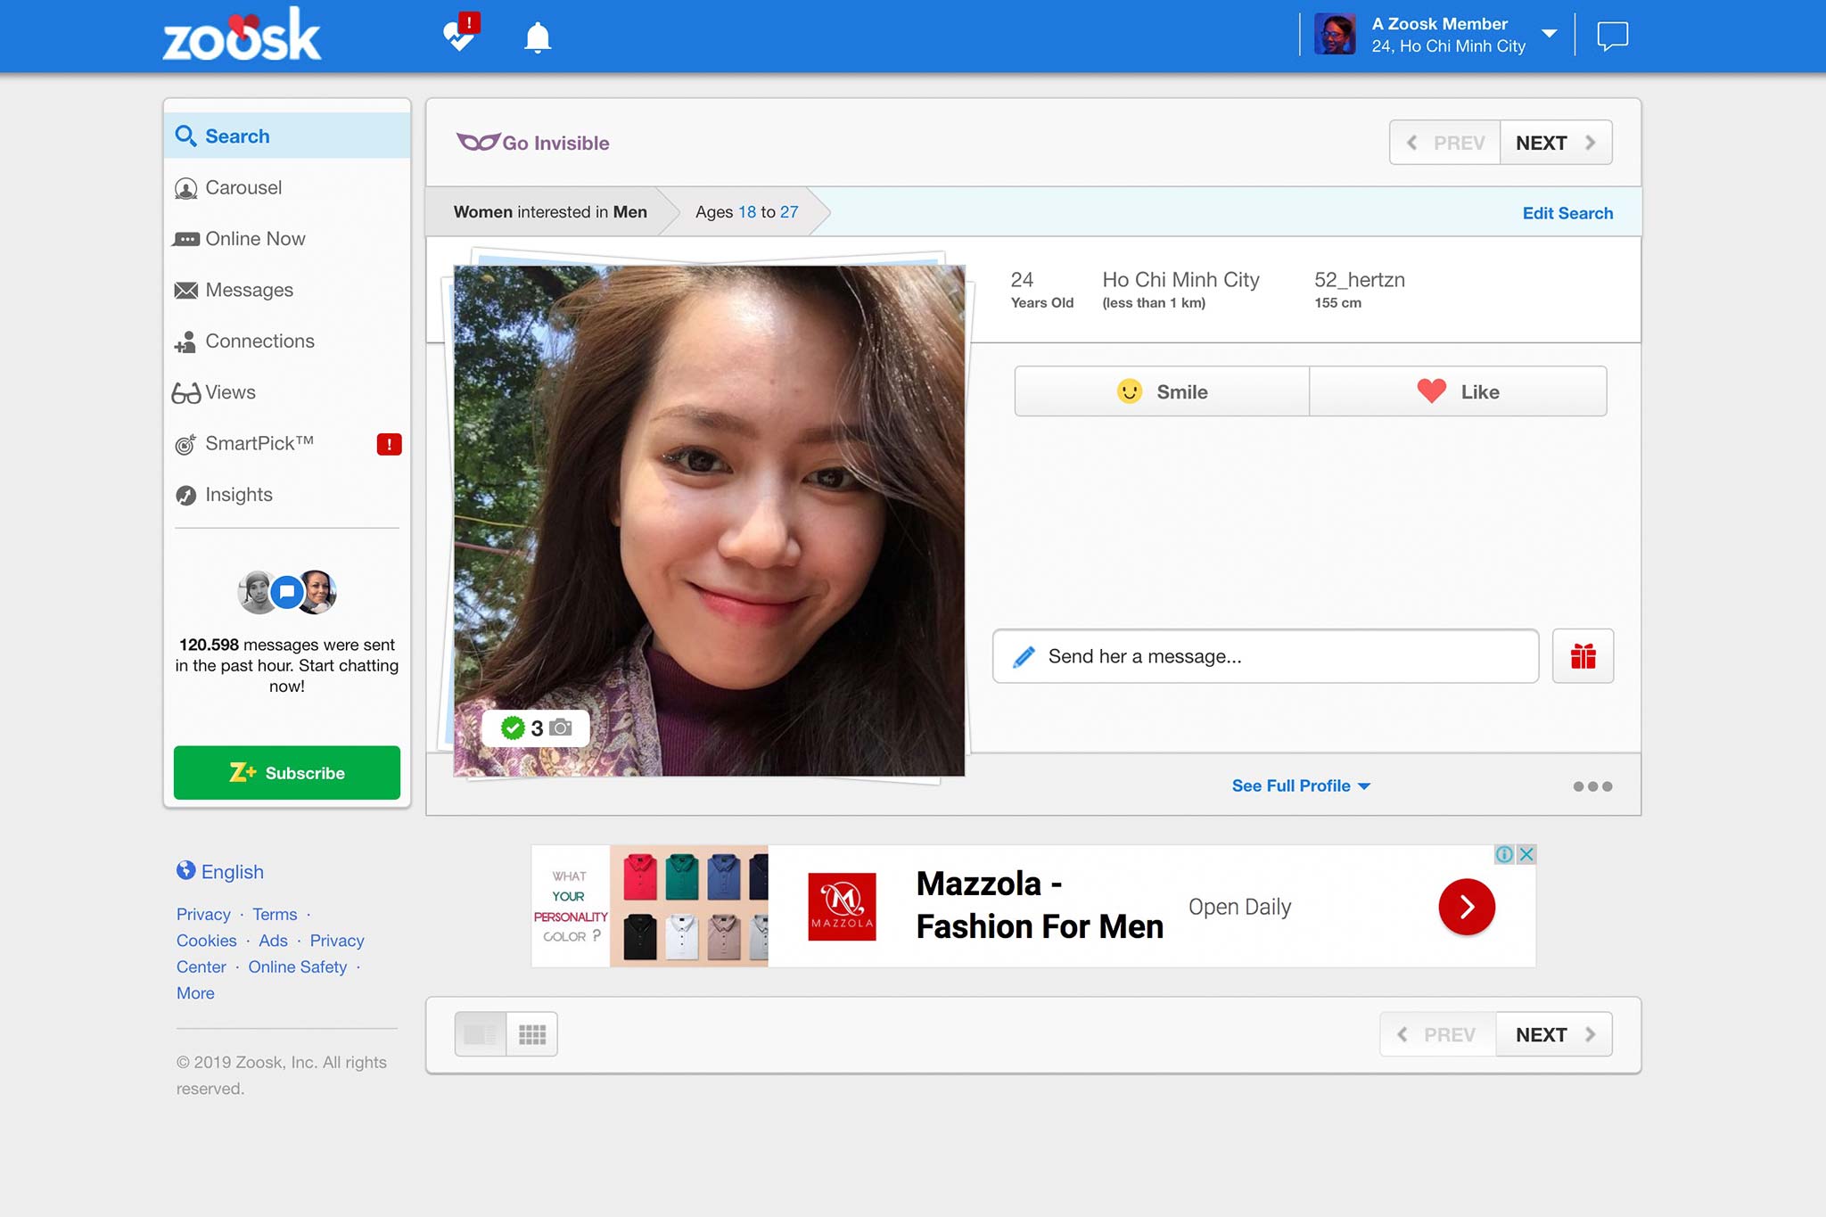Screen dimensions: 1826x1217
Task: Click Go Invisible mask link
Action: 533,143
